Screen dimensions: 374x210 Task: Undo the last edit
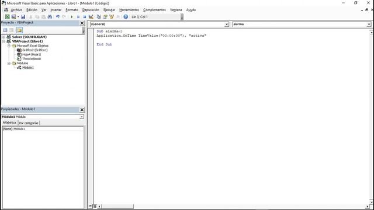58,17
